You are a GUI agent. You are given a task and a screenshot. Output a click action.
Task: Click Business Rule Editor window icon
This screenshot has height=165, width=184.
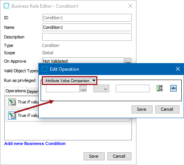coord(7,6)
